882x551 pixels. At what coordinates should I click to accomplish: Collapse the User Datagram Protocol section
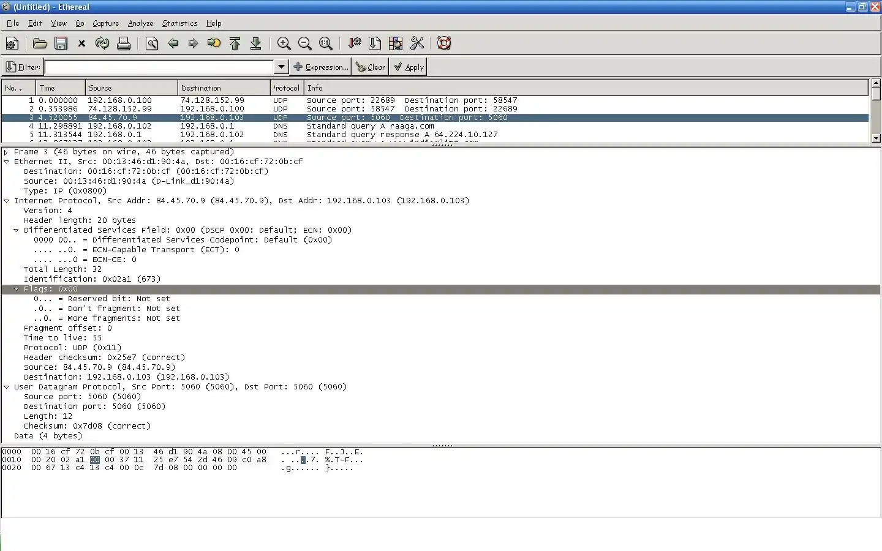pyautogui.click(x=6, y=387)
